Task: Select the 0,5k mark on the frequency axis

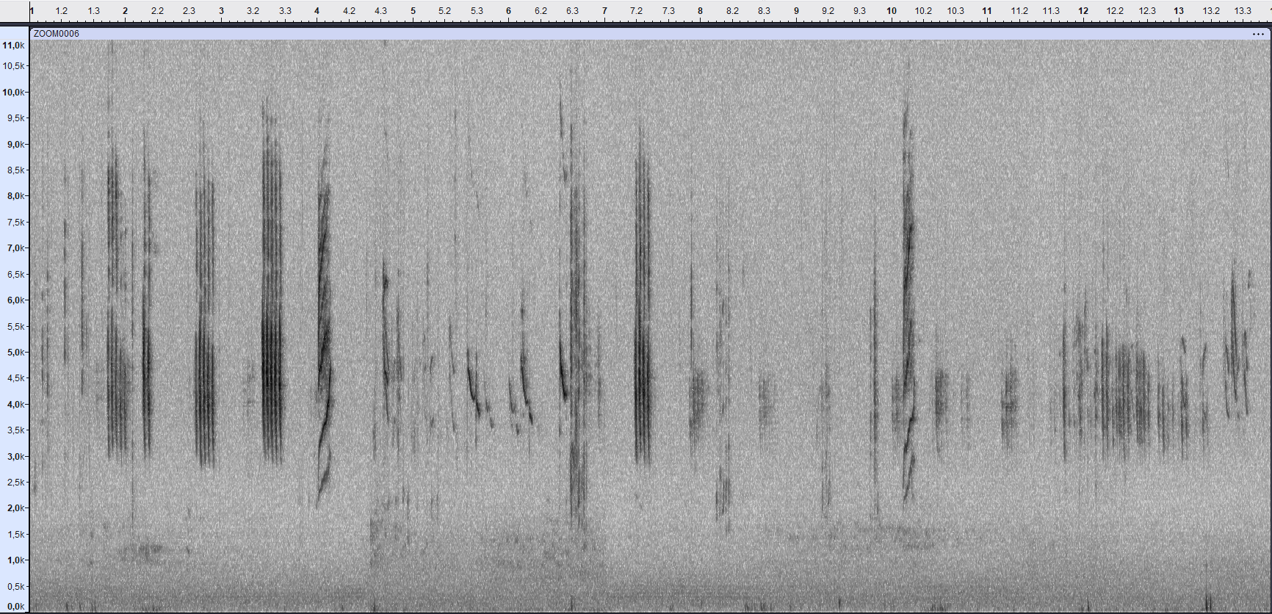Action: [15, 587]
